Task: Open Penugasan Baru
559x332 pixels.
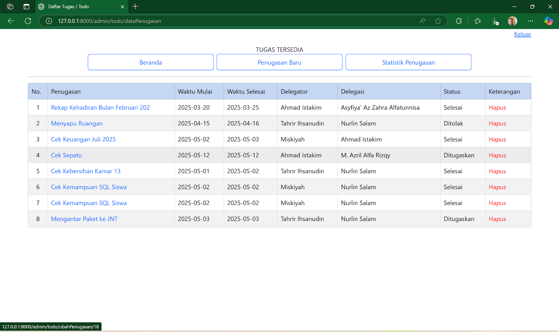Action: pyautogui.click(x=279, y=62)
